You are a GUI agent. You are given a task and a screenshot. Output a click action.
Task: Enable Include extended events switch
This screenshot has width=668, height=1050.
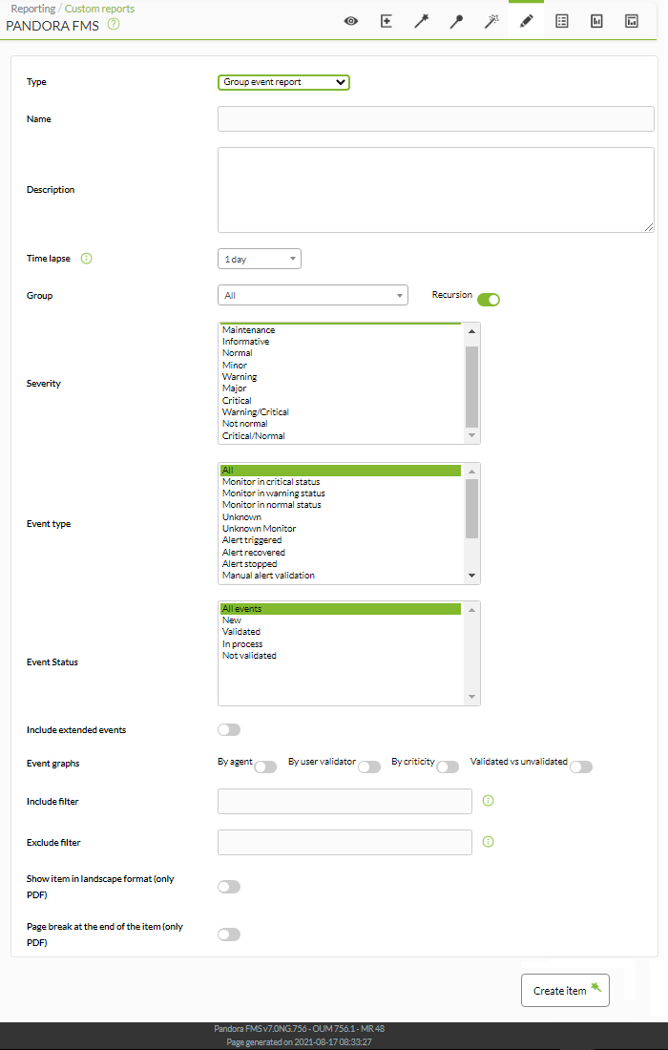[x=229, y=729]
